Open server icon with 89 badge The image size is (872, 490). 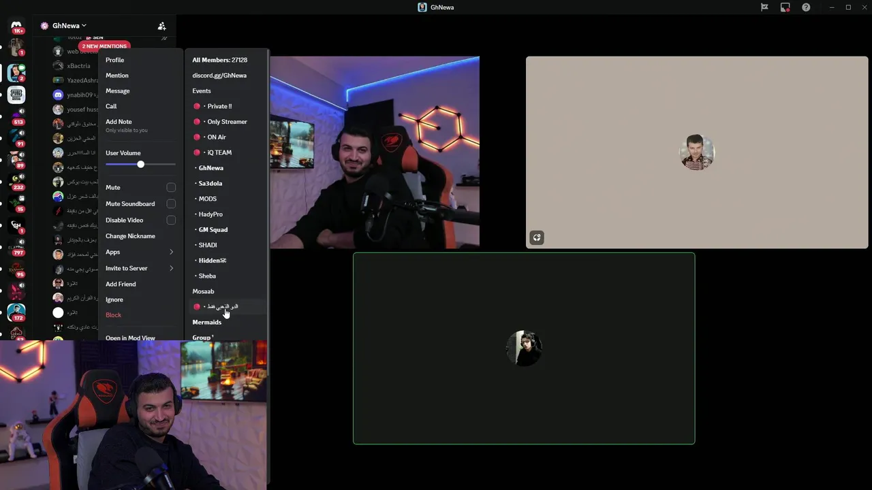16,159
